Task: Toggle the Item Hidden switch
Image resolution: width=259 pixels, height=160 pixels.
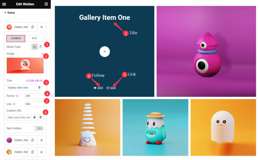Action: pyautogui.click(x=38, y=128)
